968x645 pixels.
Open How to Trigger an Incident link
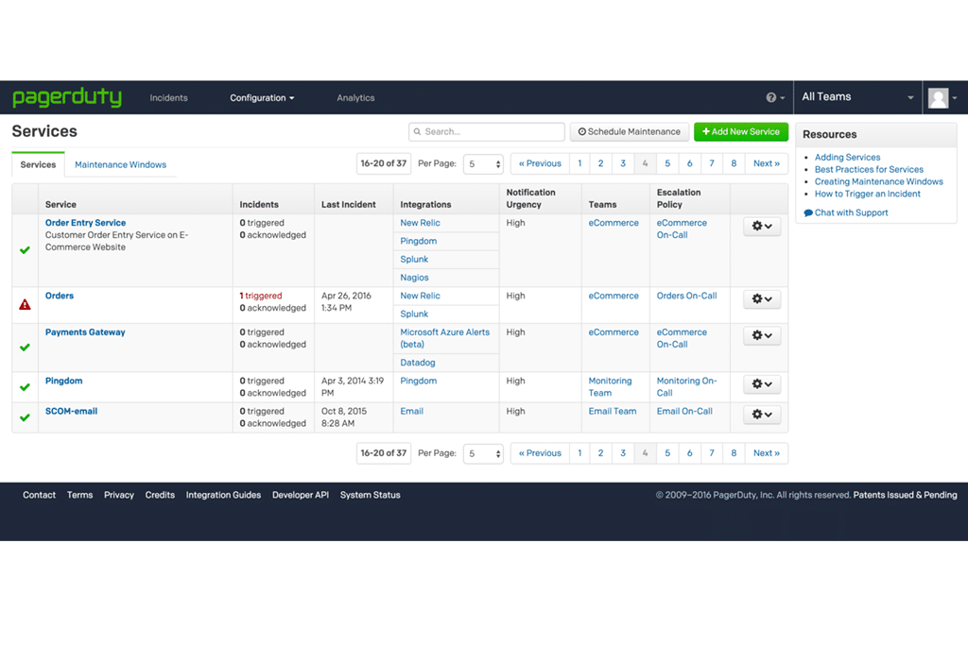point(868,194)
